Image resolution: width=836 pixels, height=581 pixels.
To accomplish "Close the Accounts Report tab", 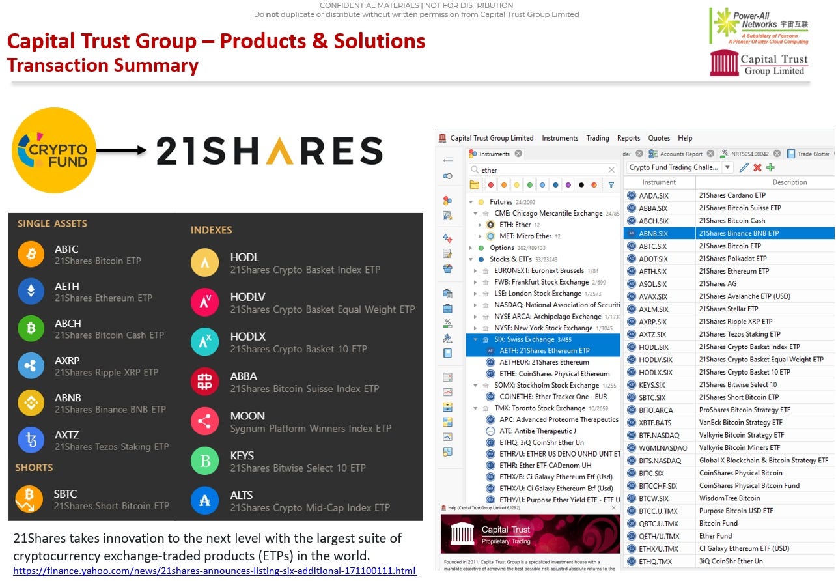I will pyautogui.click(x=711, y=154).
